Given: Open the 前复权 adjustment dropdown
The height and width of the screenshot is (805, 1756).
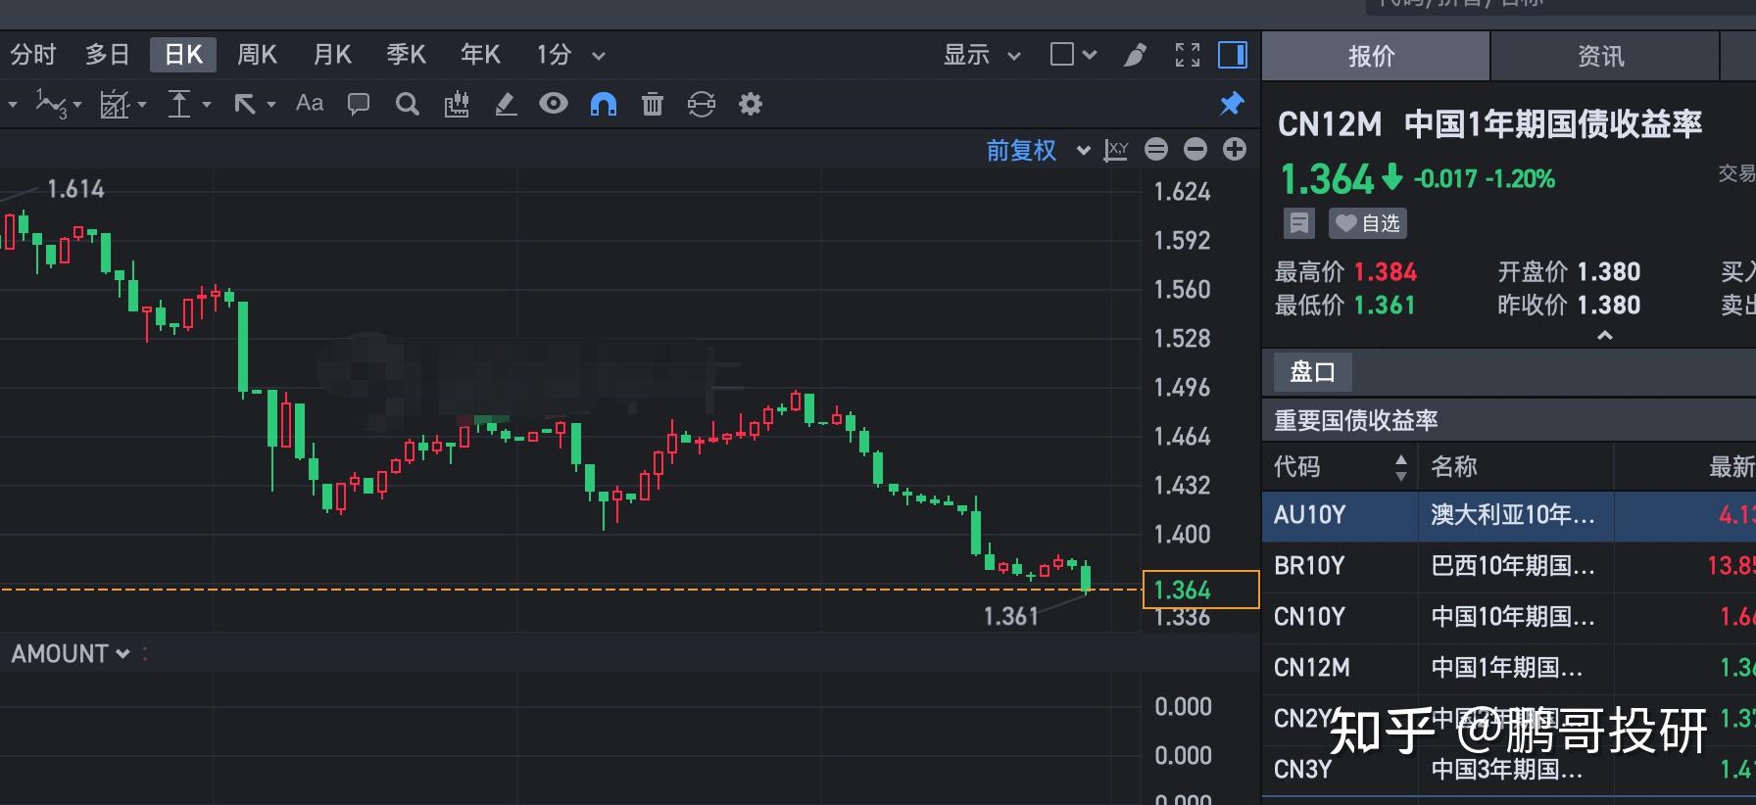Looking at the screenshot, I should point(1039,150).
